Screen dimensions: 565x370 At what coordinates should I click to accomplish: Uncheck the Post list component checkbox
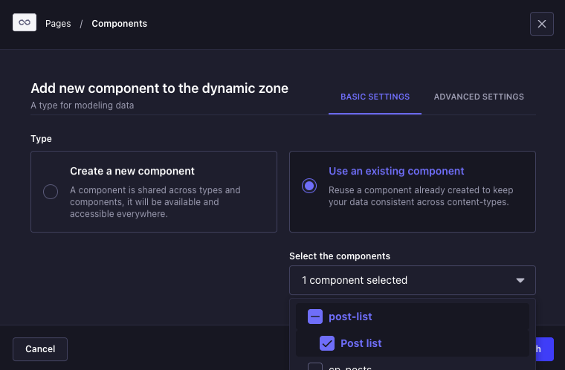[x=326, y=343]
